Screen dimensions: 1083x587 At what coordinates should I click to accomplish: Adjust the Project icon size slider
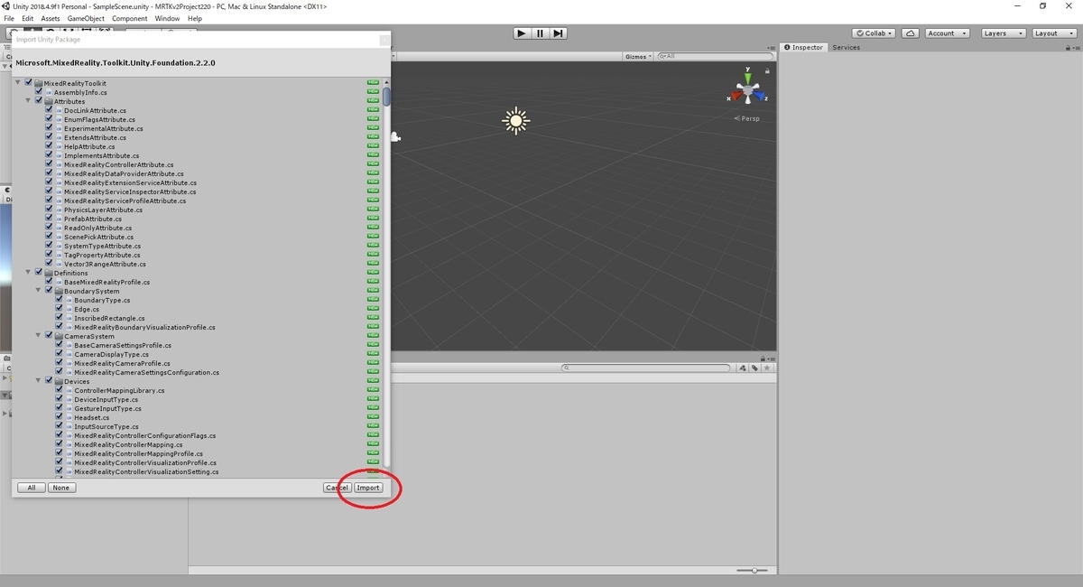pyautogui.click(x=753, y=570)
